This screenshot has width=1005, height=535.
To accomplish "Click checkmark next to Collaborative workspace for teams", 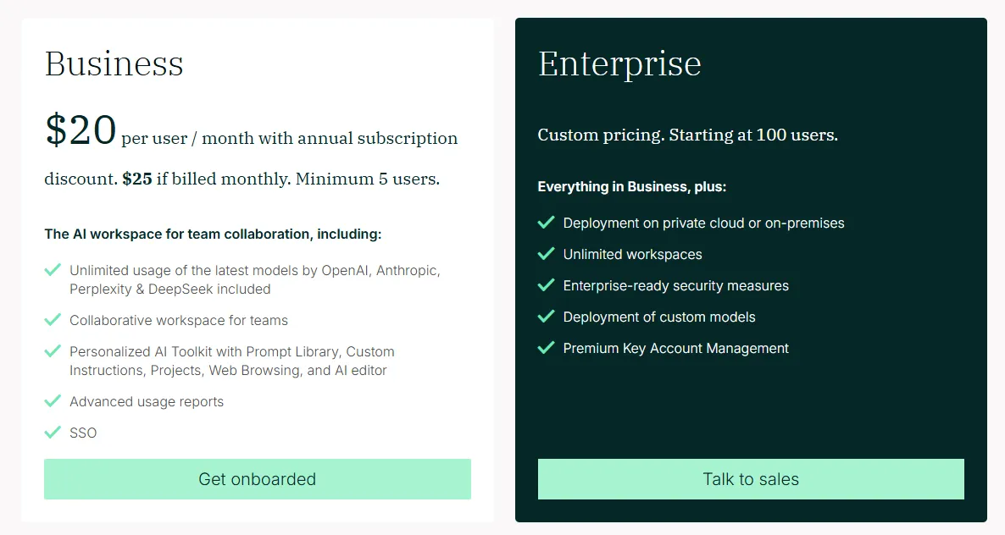I will coord(53,319).
